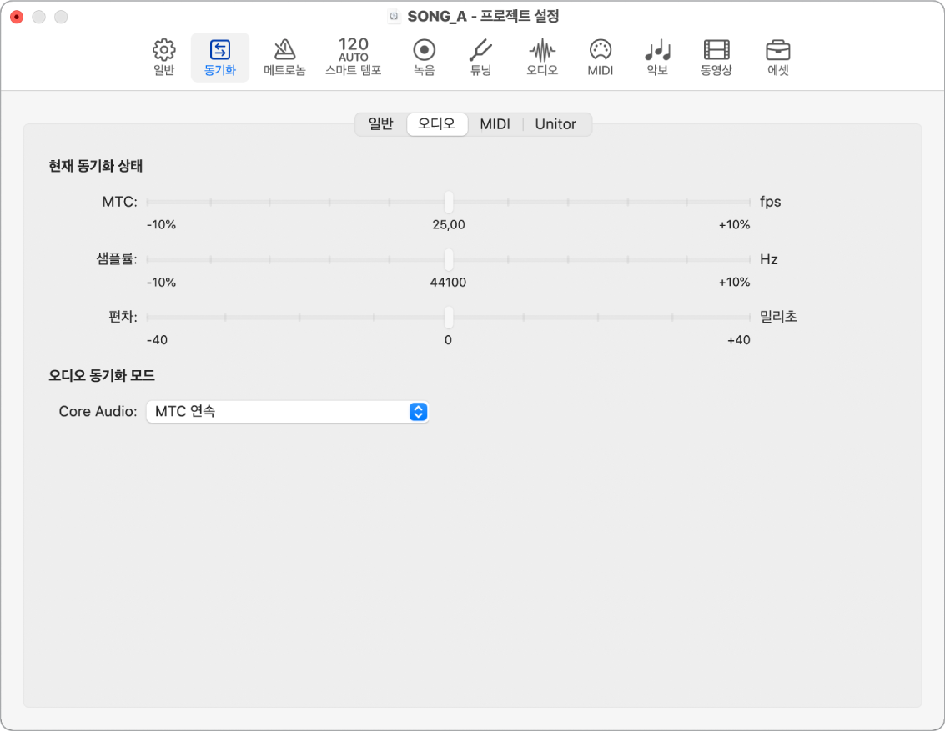Click the SONG_A - 프로젝트 설정 window title

coord(484,17)
